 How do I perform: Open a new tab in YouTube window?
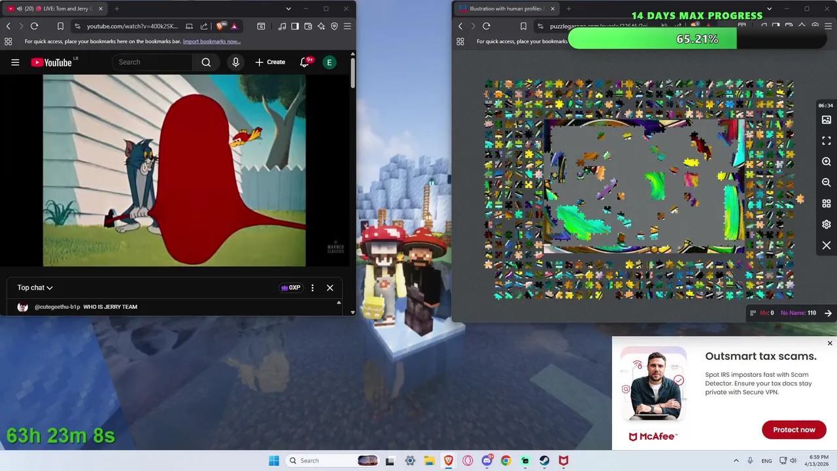coord(116,9)
